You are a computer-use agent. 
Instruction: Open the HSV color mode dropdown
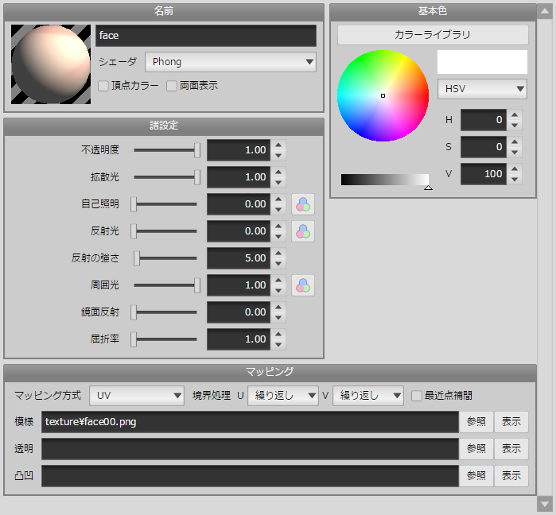[x=482, y=89]
